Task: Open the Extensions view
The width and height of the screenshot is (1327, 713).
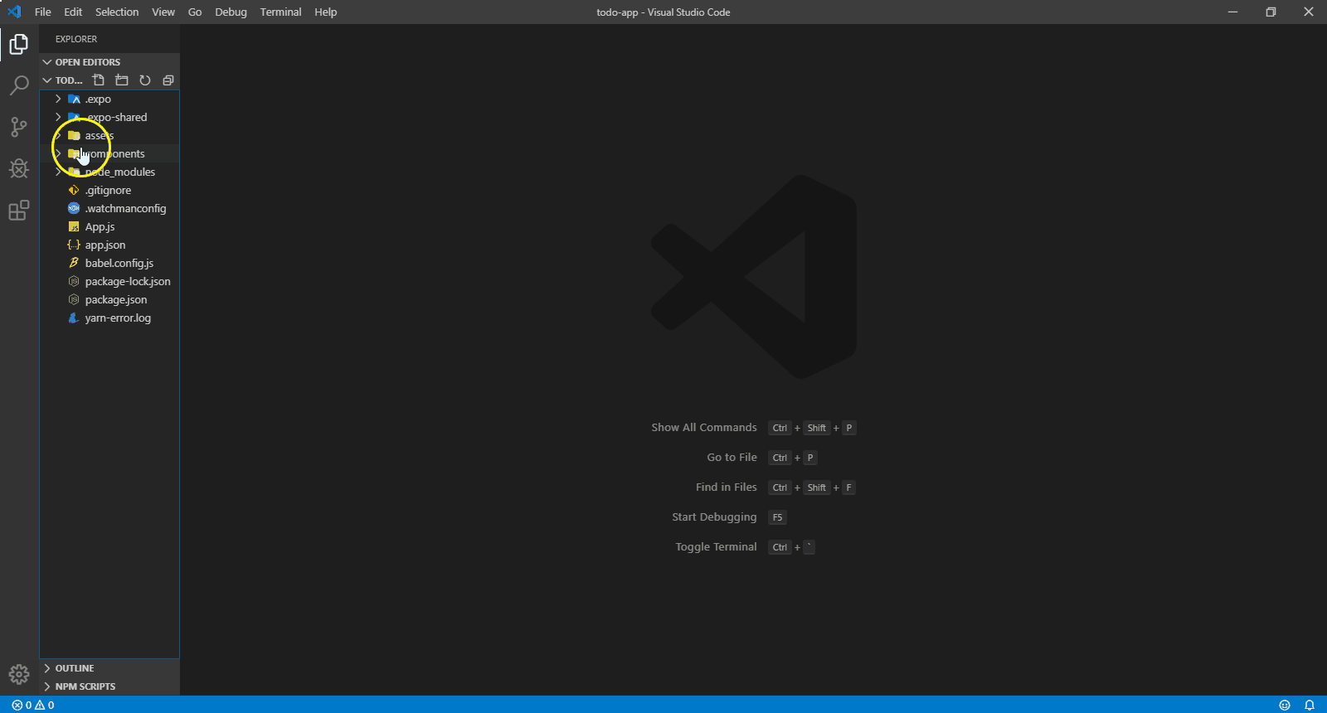Action: tap(19, 211)
